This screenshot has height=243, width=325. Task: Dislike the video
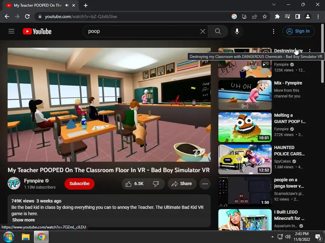(156, 184)
